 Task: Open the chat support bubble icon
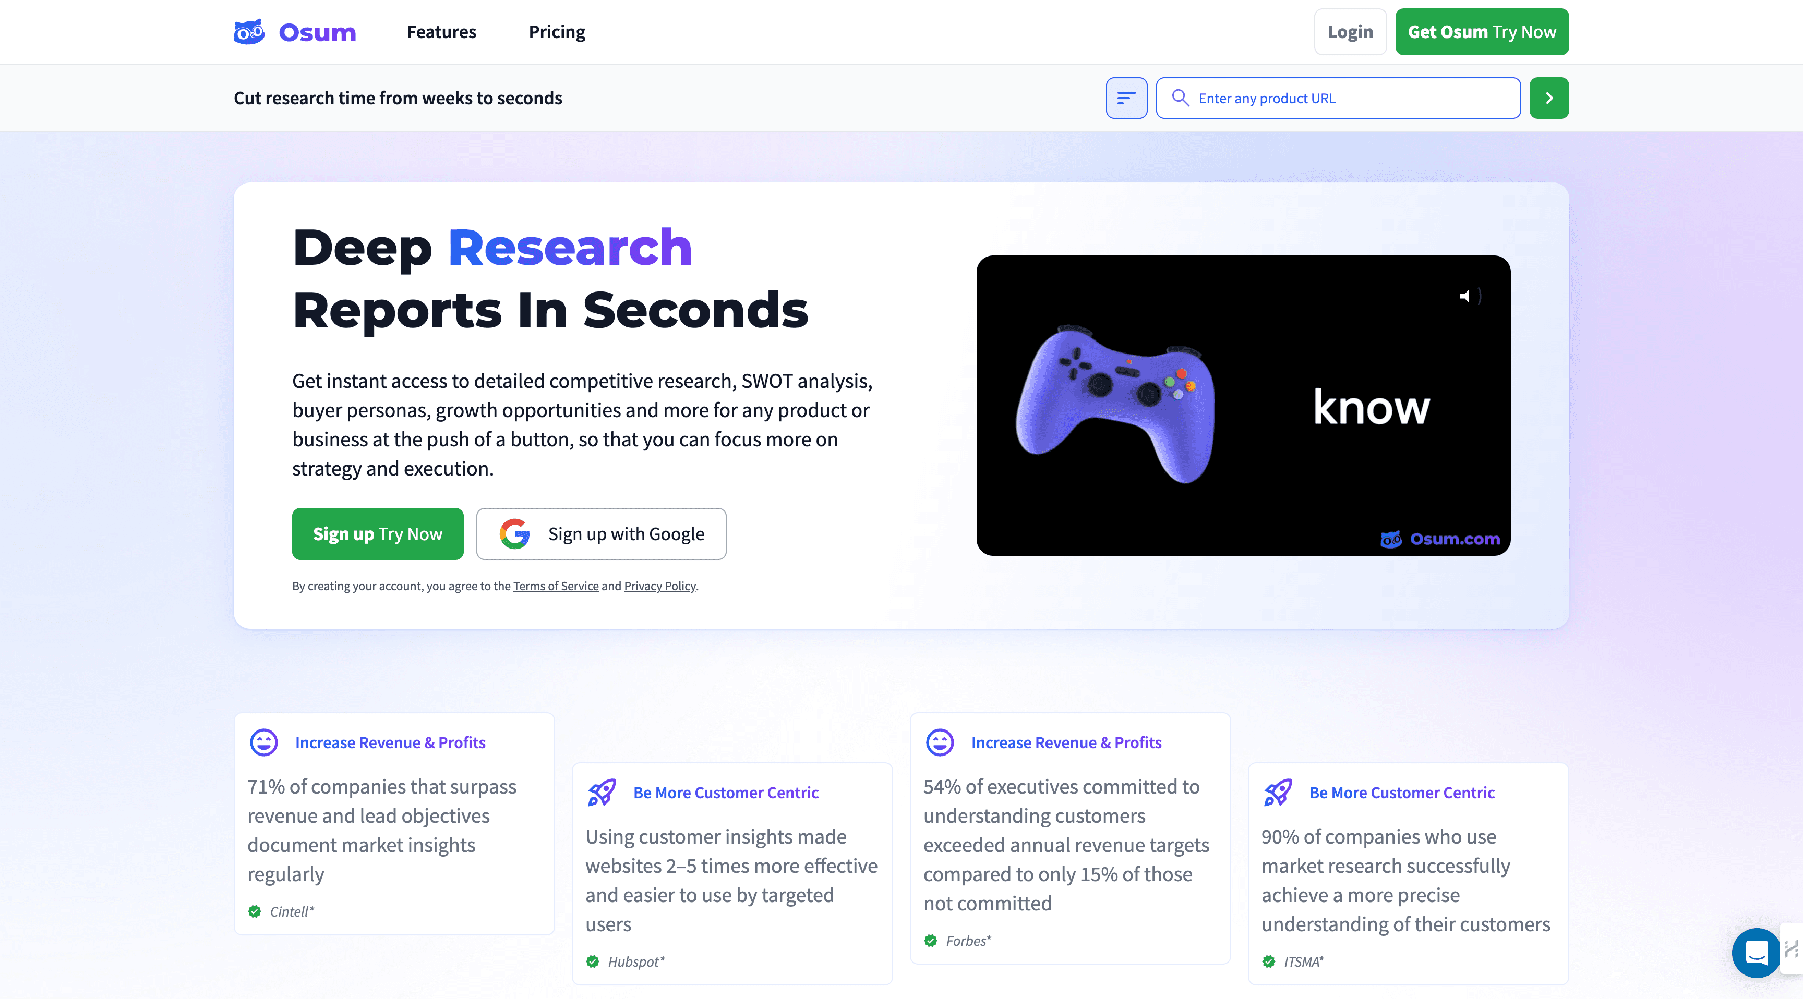pyautogui.click(x=1756, y=952)
